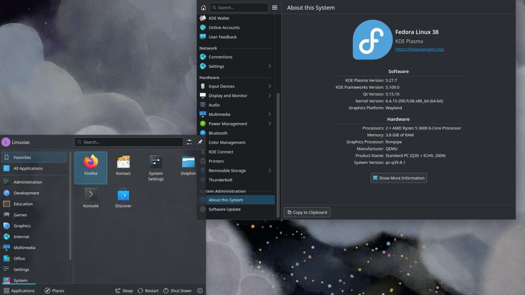
Task: Click Show More Information button
Action: pos(399,178)
